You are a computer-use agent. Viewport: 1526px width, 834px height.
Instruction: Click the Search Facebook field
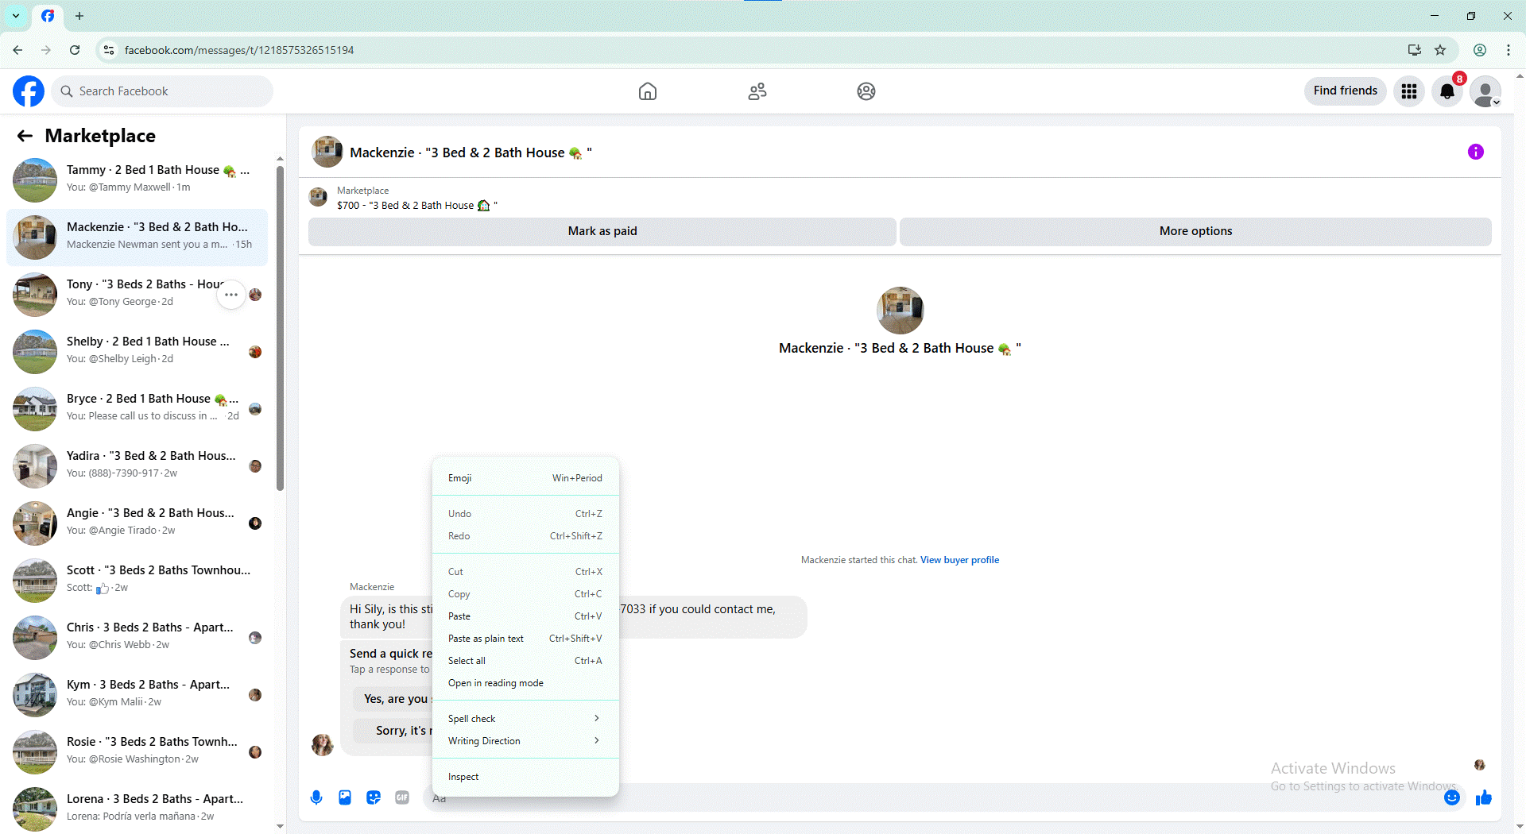[162, 91]
